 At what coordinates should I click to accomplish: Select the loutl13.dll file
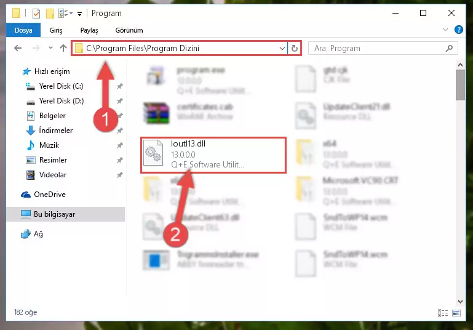pos(213,155)
